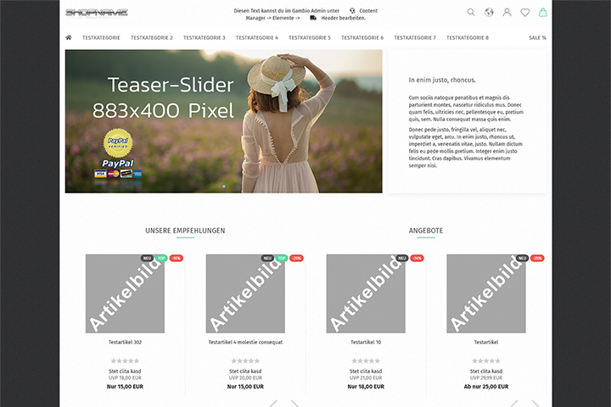Open the Testartikel 302 product title
The image size is (611, 407).
[x=125, y=342]
